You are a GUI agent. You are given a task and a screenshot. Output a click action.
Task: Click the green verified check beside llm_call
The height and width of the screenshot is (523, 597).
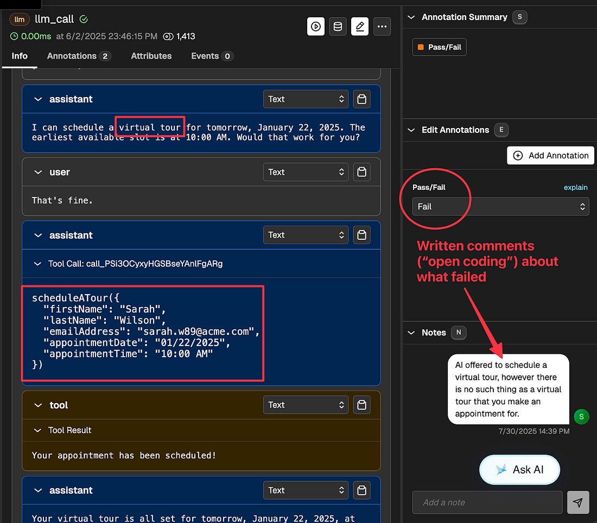84,19
